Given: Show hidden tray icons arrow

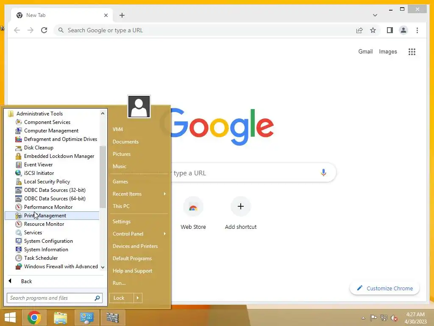Looking at the screenshot, I should (363, 318).
